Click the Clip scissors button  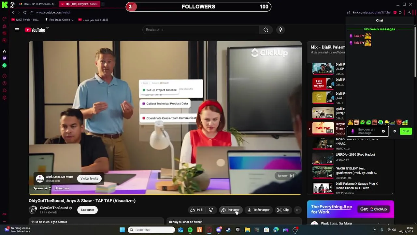(283, 210)
